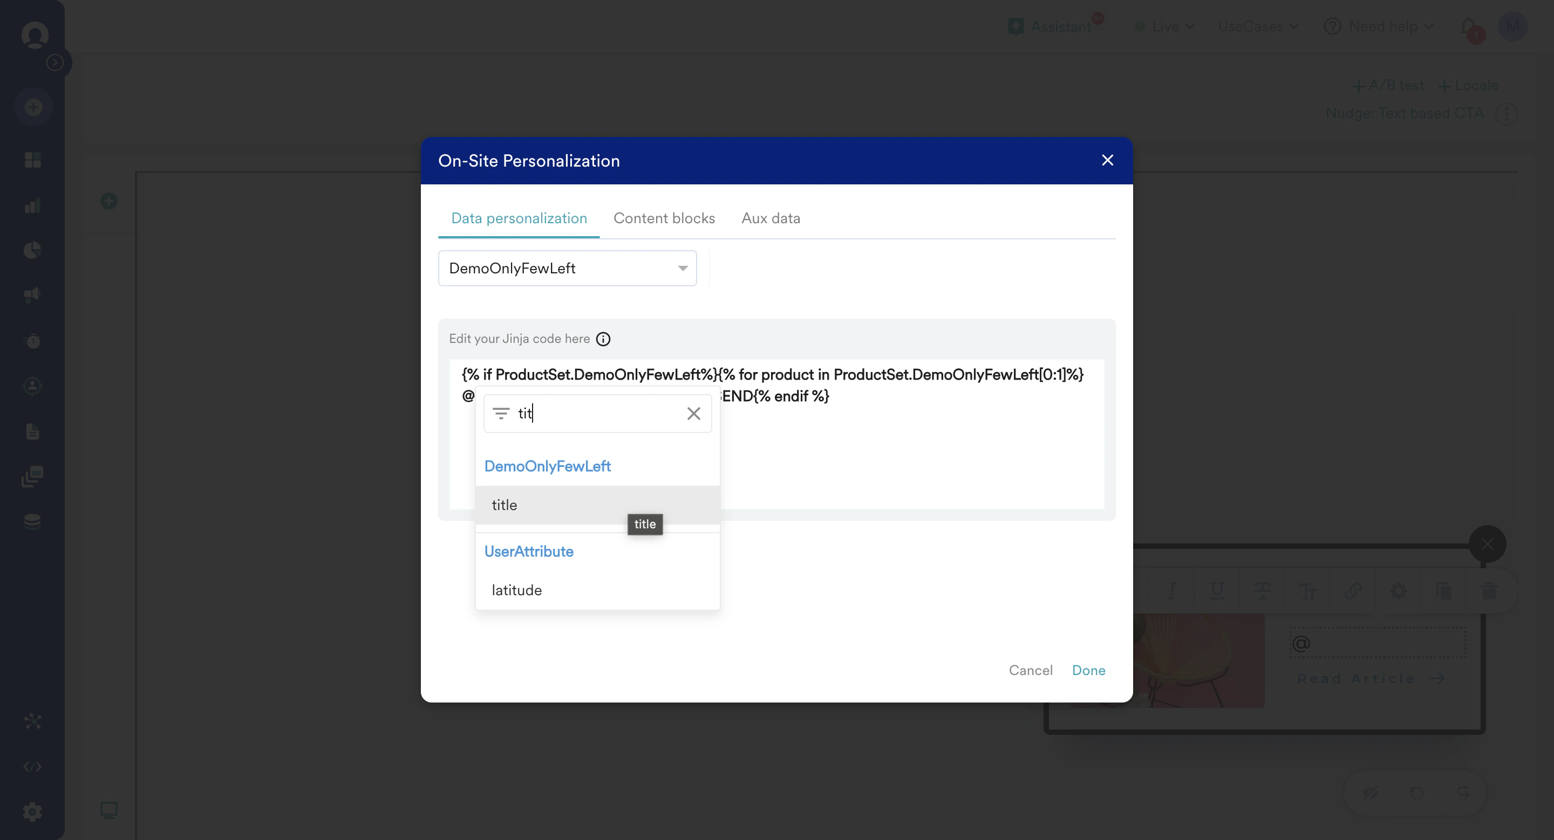The height and width of the screenshot is (840, 1554).
Task: Click inside the filter search input field
Action: (597, 414)
